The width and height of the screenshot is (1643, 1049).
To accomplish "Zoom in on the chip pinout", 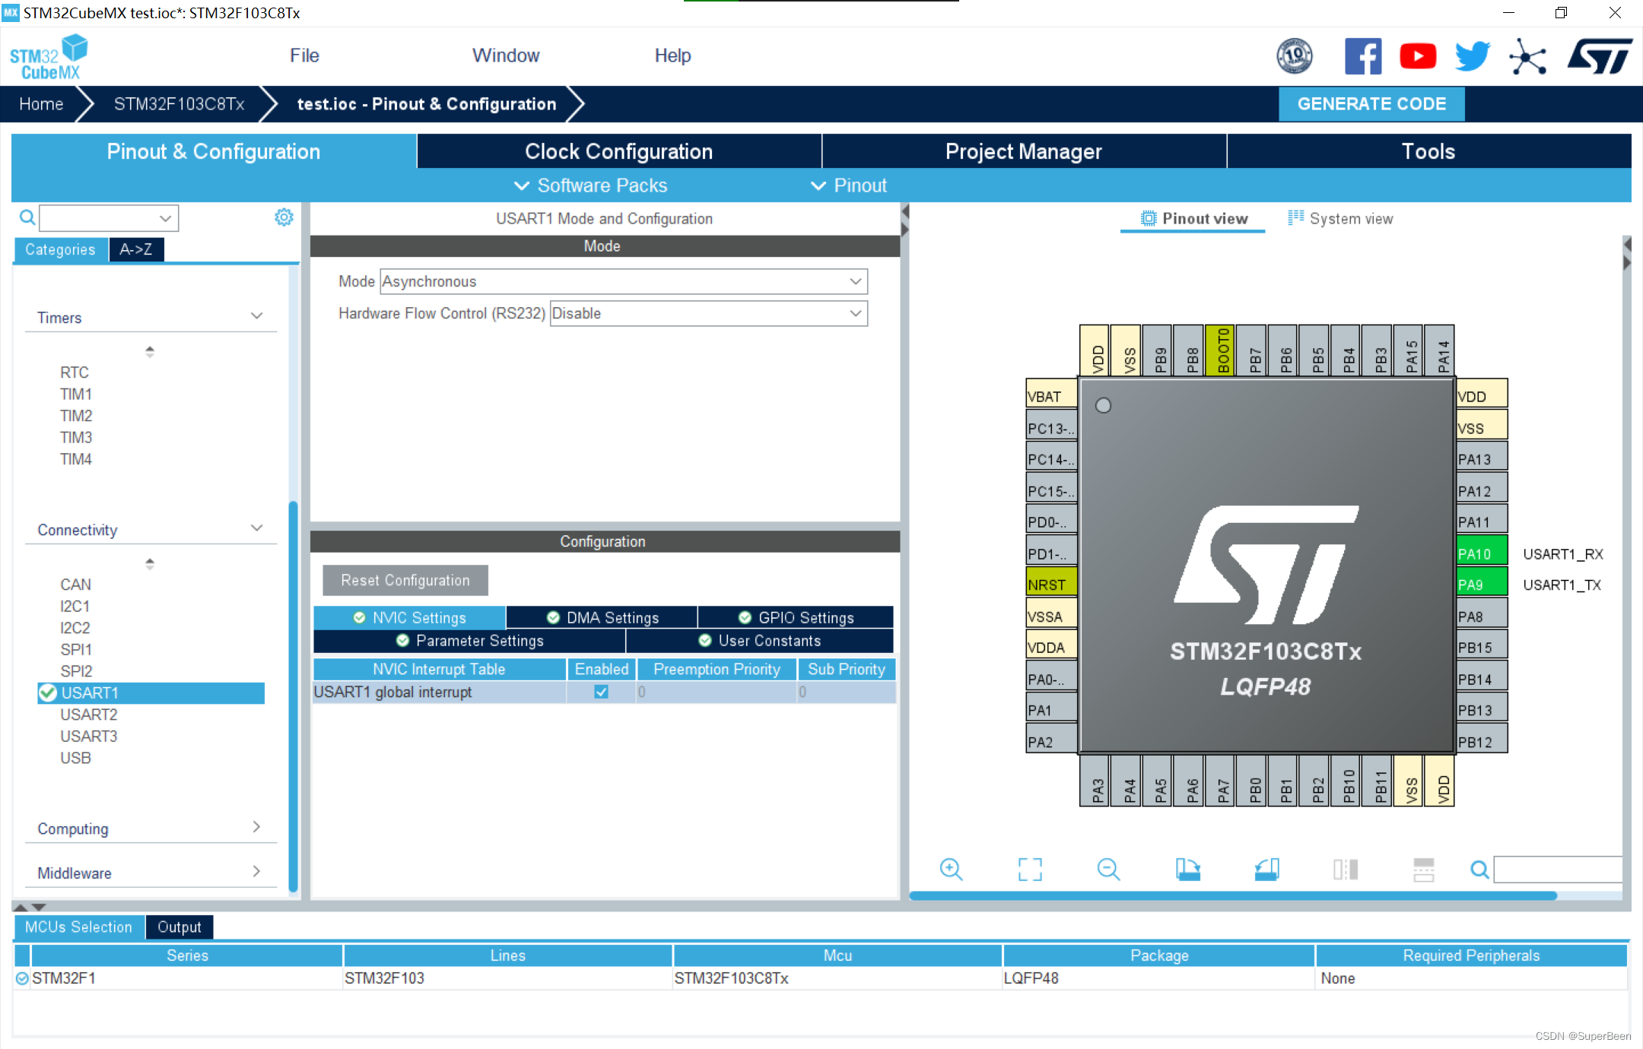I will coord(951,869).
